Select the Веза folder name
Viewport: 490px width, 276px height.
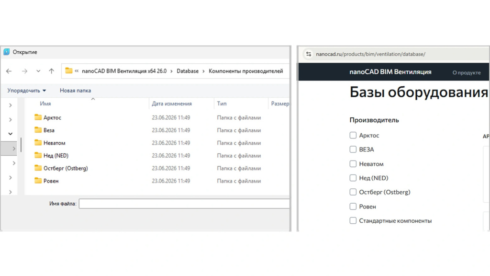[49, 130]
